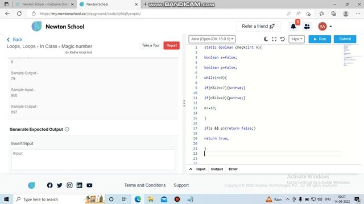Click the taskbar search box

pos(59,199)
